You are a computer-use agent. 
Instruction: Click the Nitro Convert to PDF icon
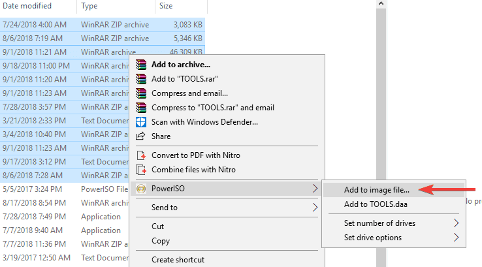141,155
